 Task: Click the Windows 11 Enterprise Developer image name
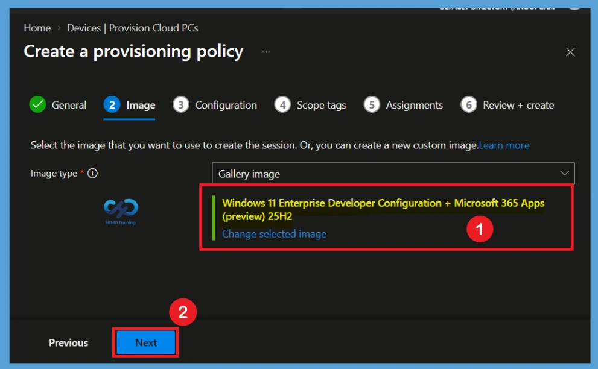click(x=383, y=210)
